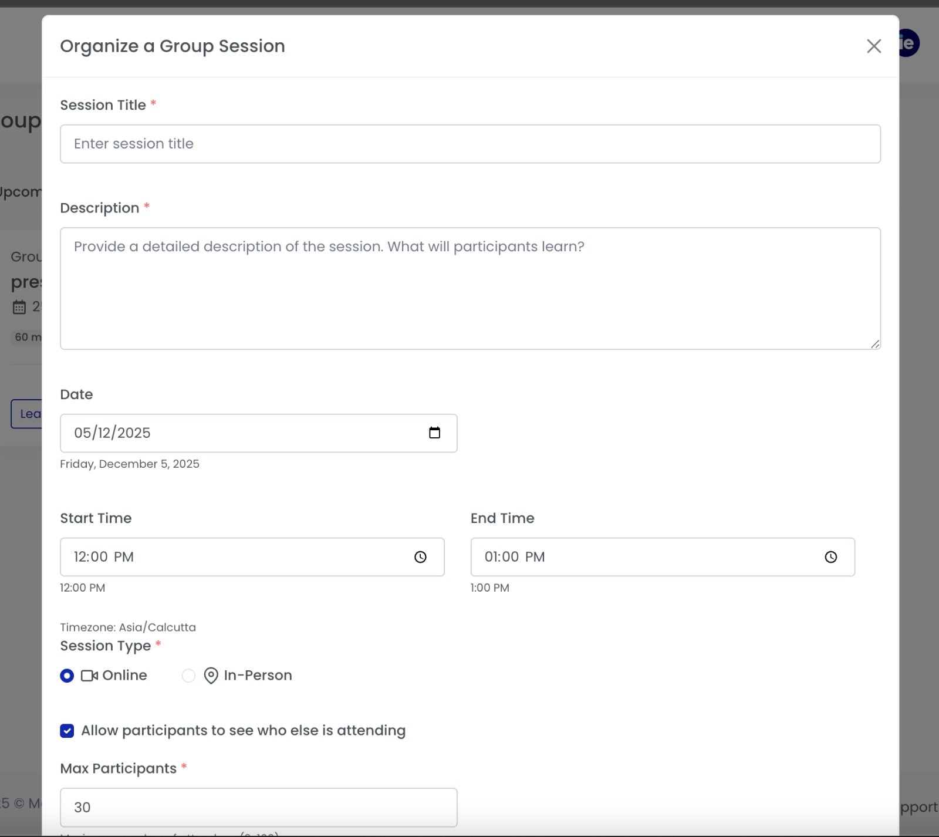Open the Start Time clock picker
The width and height of the screenshot is (939, 837).
420,557
